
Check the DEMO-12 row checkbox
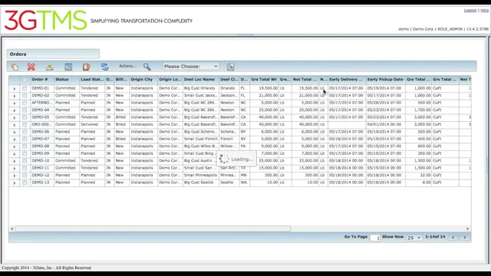click(25, 176)
